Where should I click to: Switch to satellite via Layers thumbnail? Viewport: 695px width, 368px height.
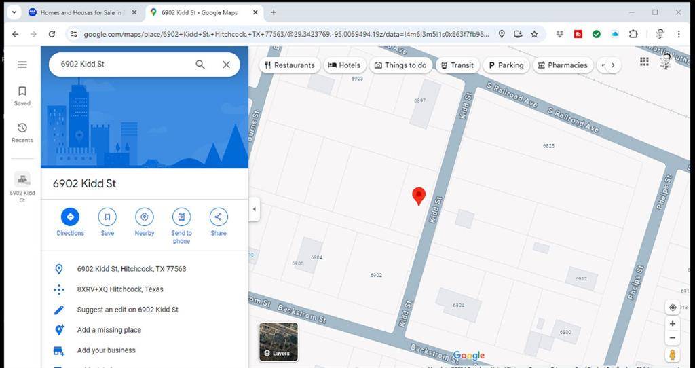(279, 342)
